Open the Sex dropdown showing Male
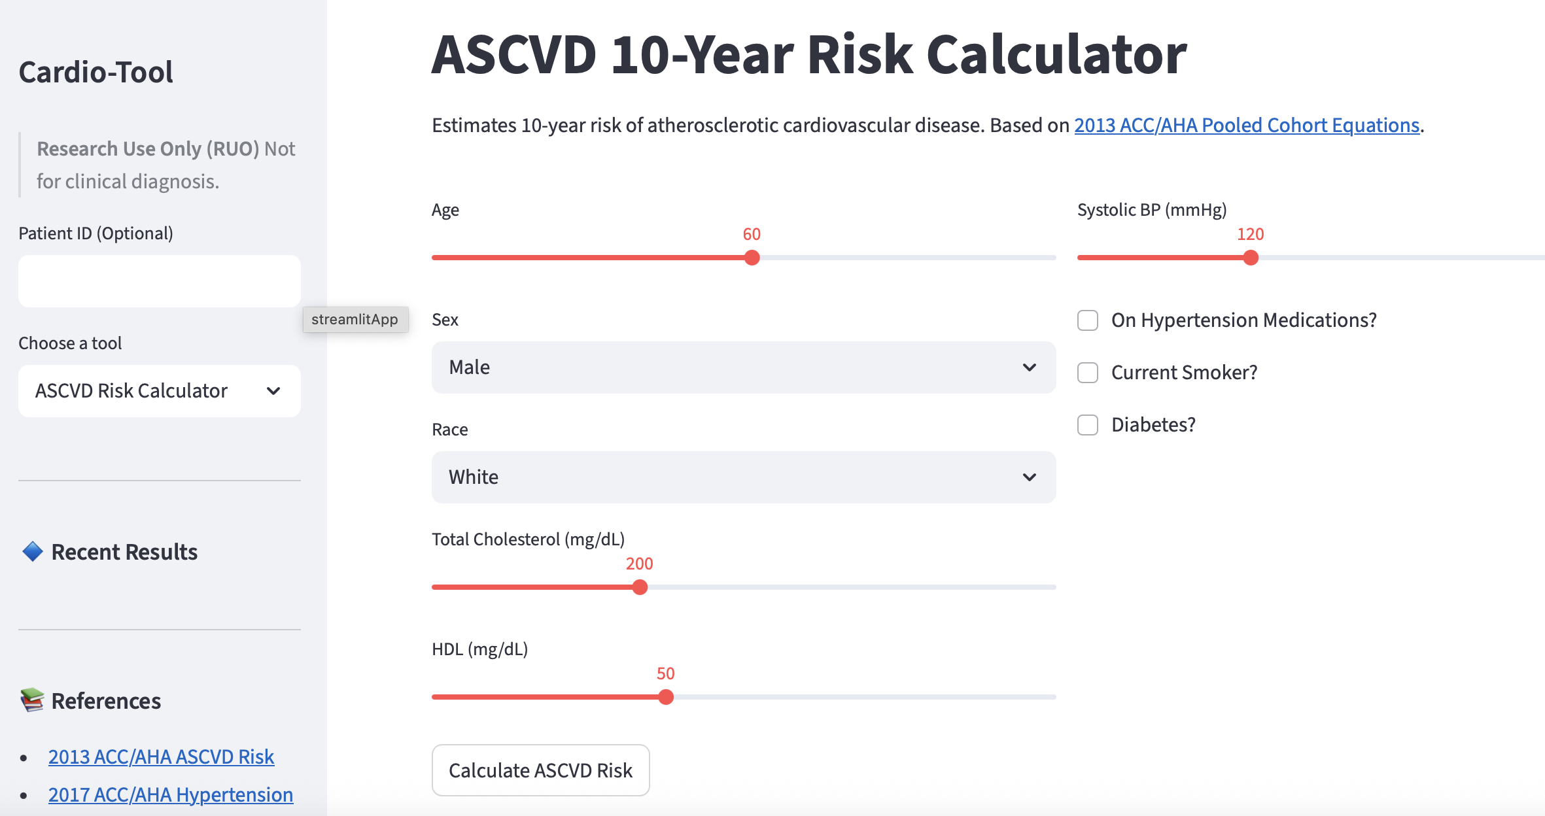Screen dimensions: 1545x816 tap(743, 367)
